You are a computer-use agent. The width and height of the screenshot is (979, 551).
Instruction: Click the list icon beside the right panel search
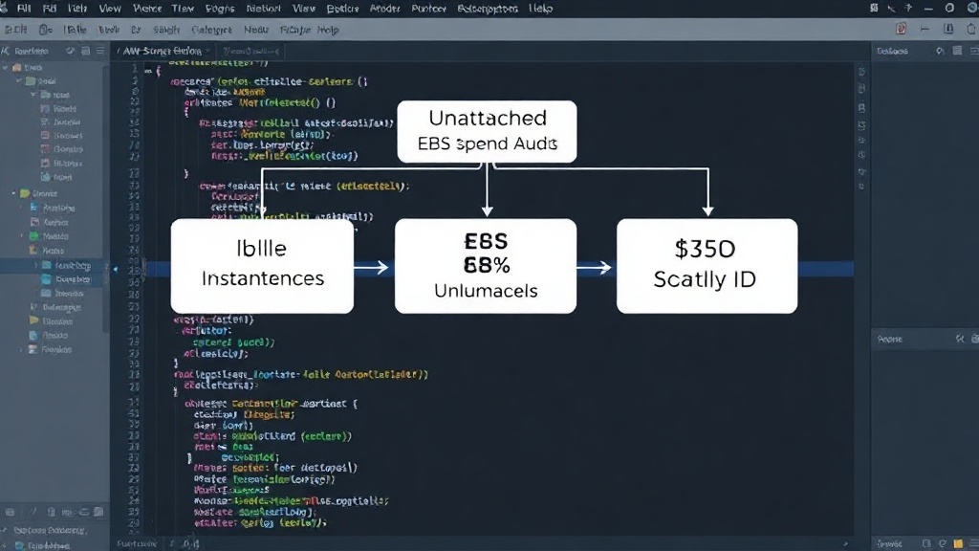[x=957, y=51]
